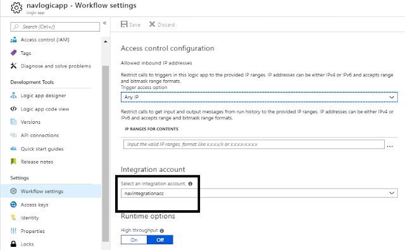Click the Access control (IAM) icon

point(13,40)
